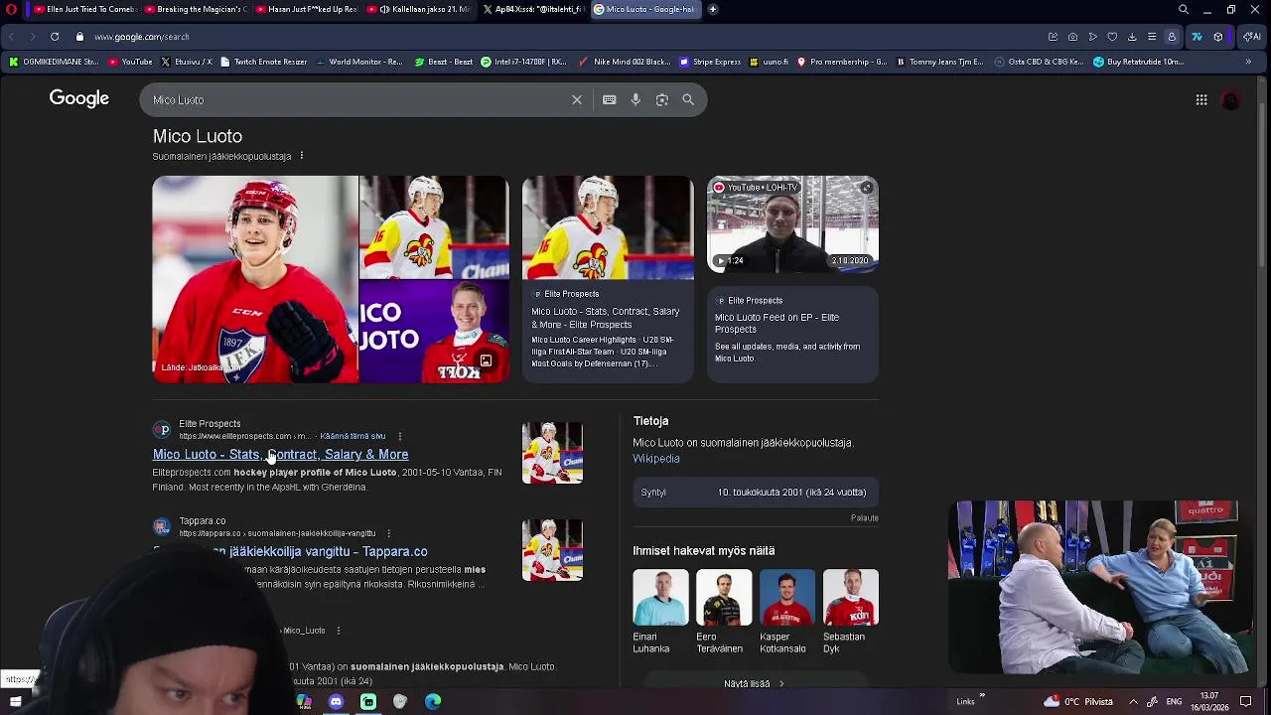Viewport: 1271px width, 715px height.
Task: Select Kasper Kotkansalo in related people
Action: [x=786, y=612]
